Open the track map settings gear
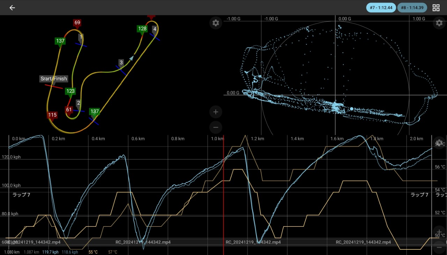The image size is (447, 255). pos(216,23)
